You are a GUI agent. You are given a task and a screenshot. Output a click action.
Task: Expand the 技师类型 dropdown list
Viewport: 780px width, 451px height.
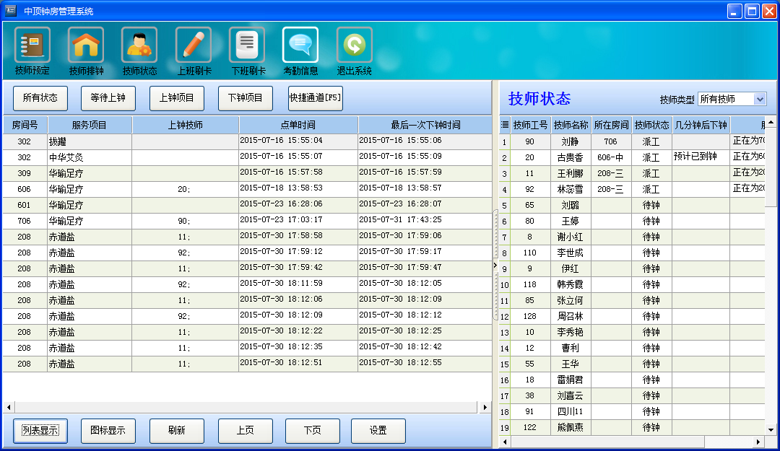tap(759, 99)
